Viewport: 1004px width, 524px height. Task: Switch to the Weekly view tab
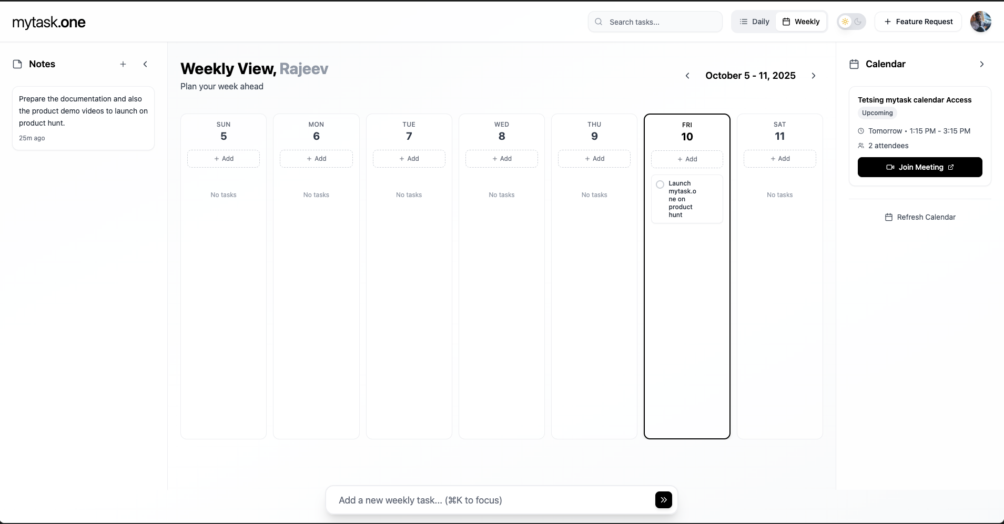[801, 22]
